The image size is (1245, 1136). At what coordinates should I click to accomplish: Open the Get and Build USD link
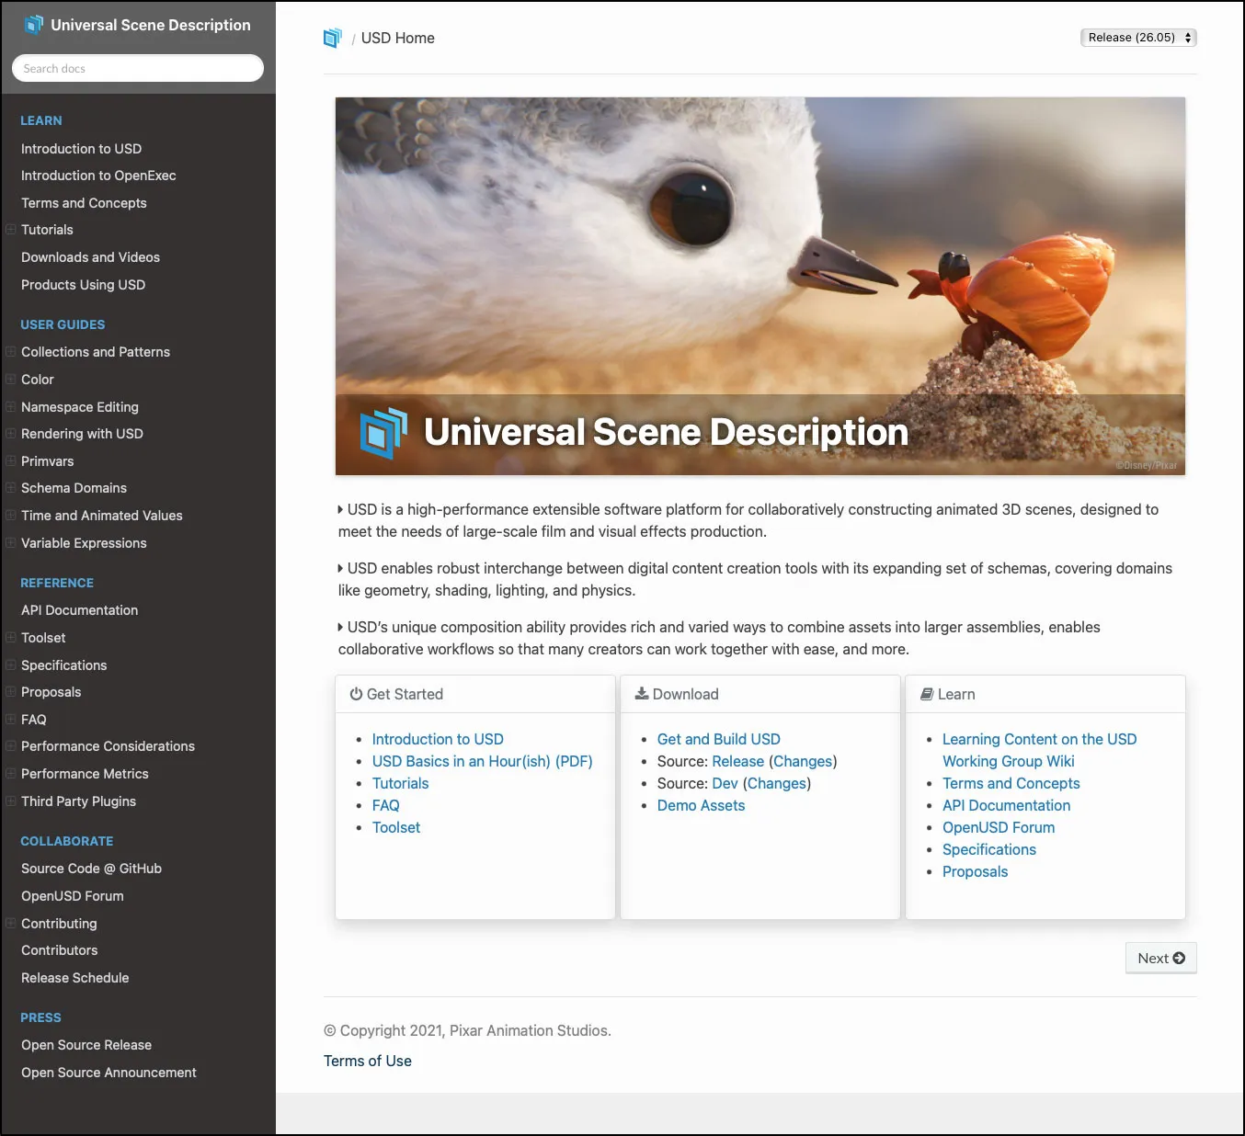coord(718,739)
